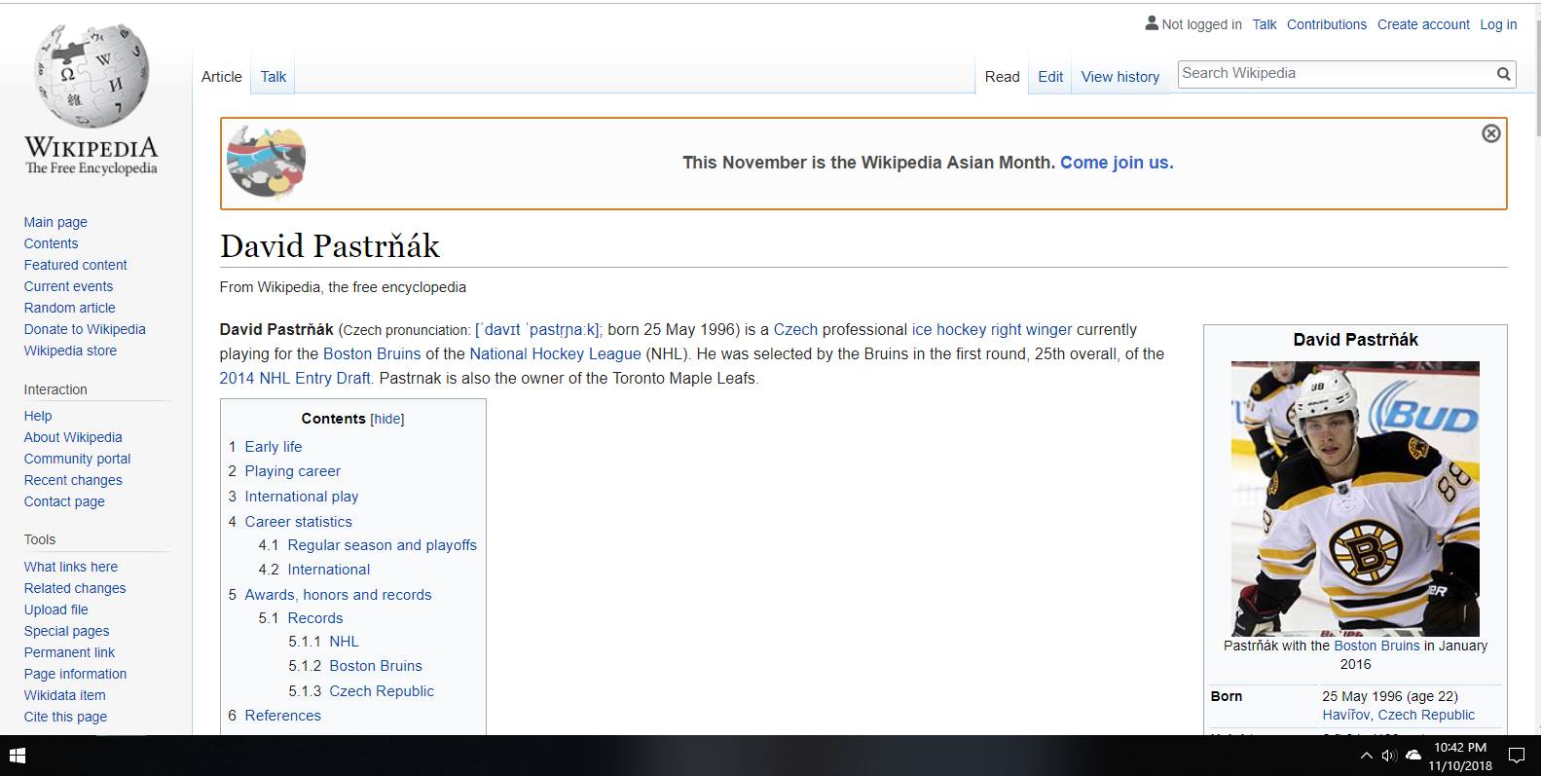Jump to References section
The image size is (1541, 776).
click(282, 716)
